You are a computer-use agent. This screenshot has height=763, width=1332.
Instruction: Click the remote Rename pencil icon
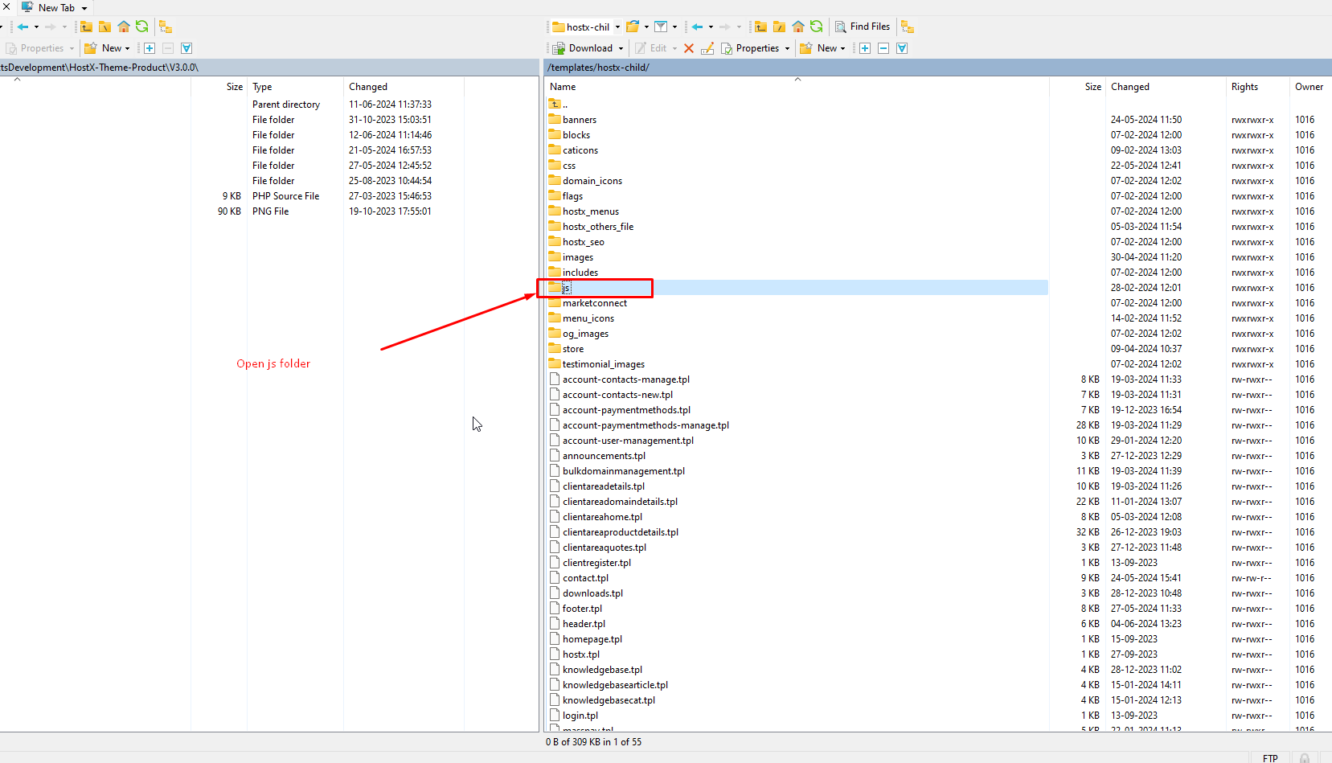point(707,48)
